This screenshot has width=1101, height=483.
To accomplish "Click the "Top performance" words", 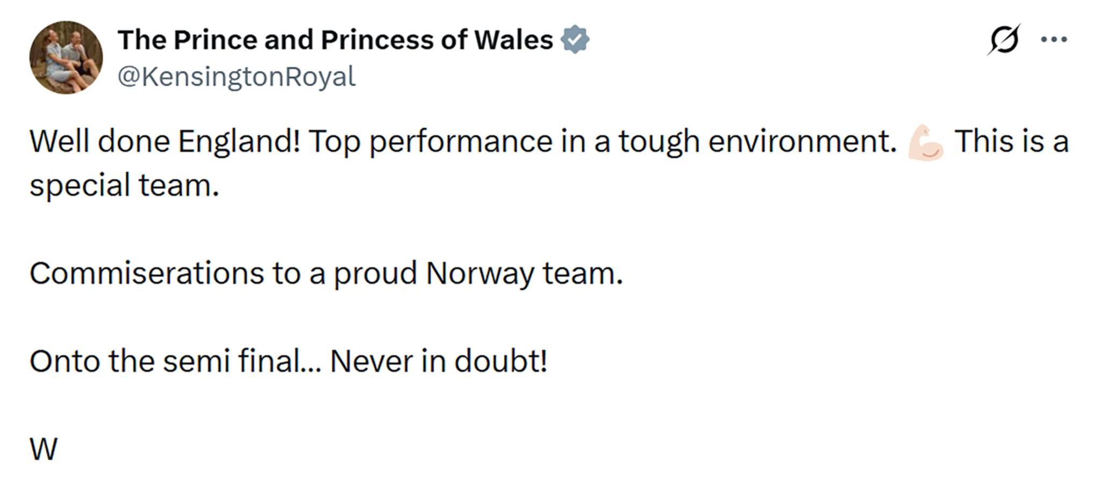I will pyautogui.click(x=430, y=142).
